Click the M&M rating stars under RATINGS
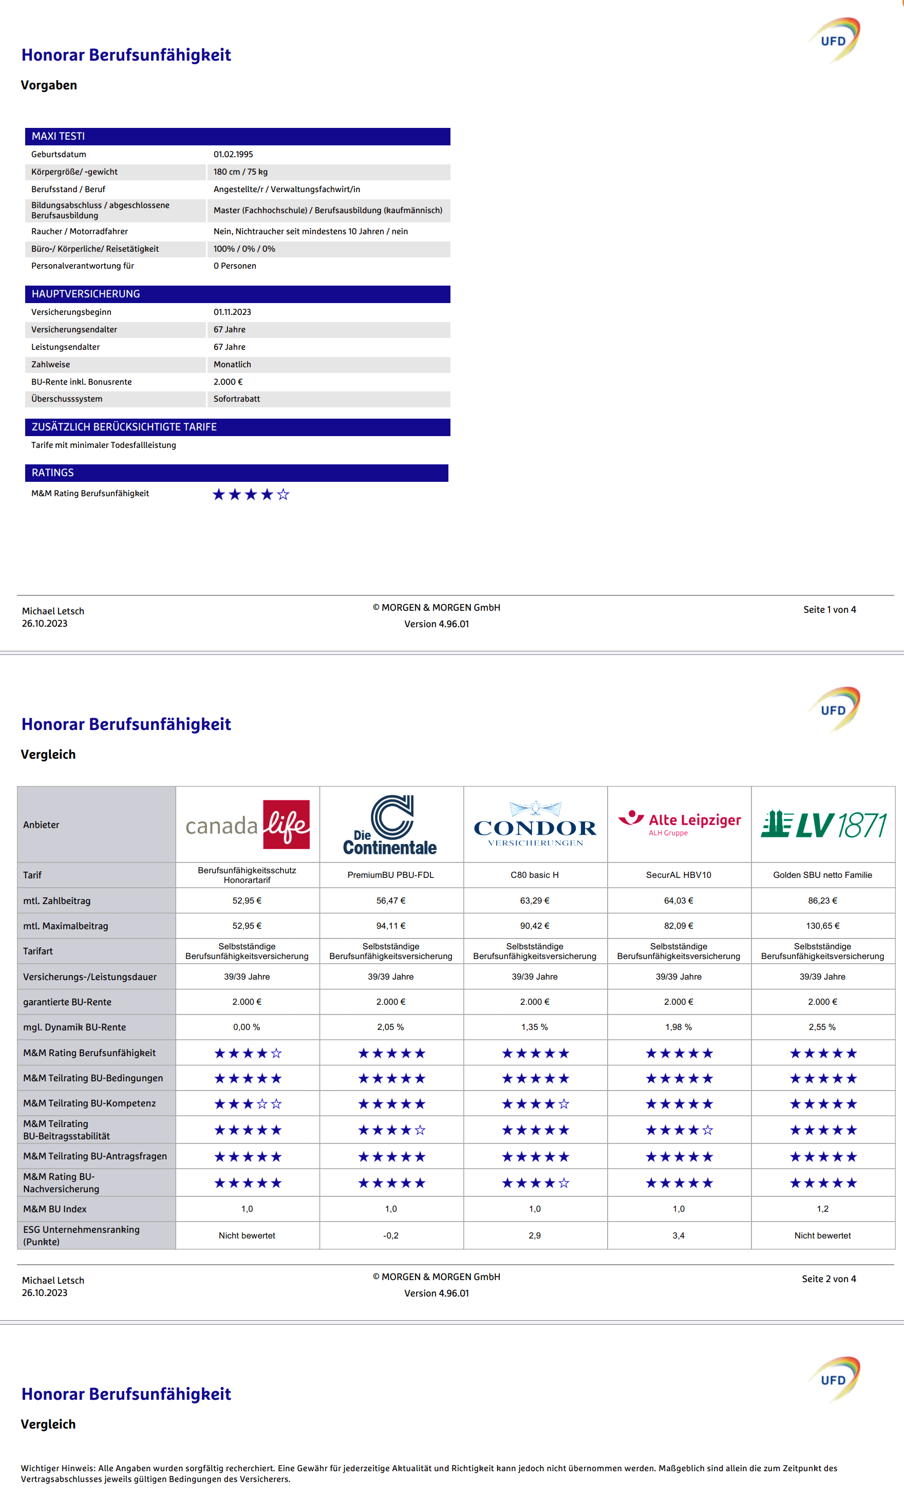 pyautogui.click(x=251, y=495)
